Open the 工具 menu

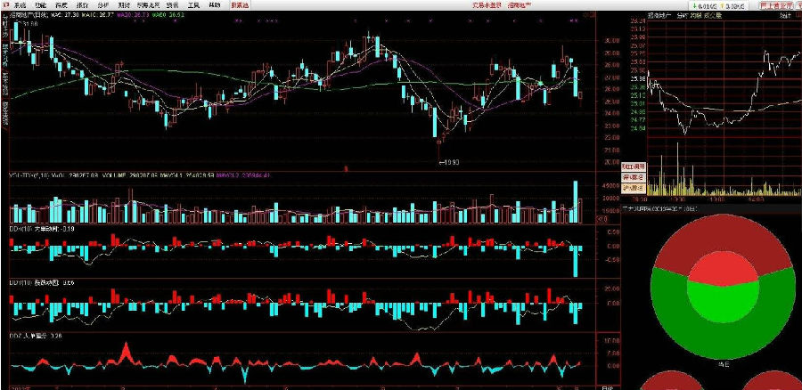point(193,5)
